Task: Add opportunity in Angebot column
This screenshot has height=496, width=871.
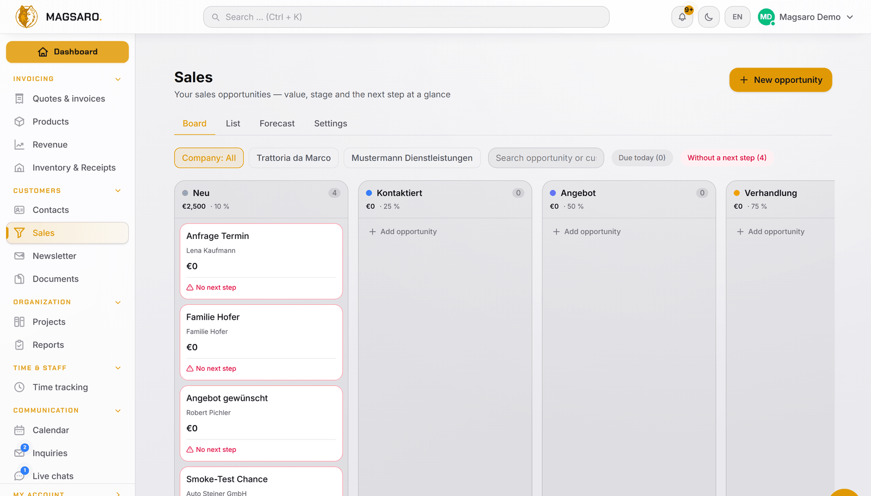Action: pos(587,231)
